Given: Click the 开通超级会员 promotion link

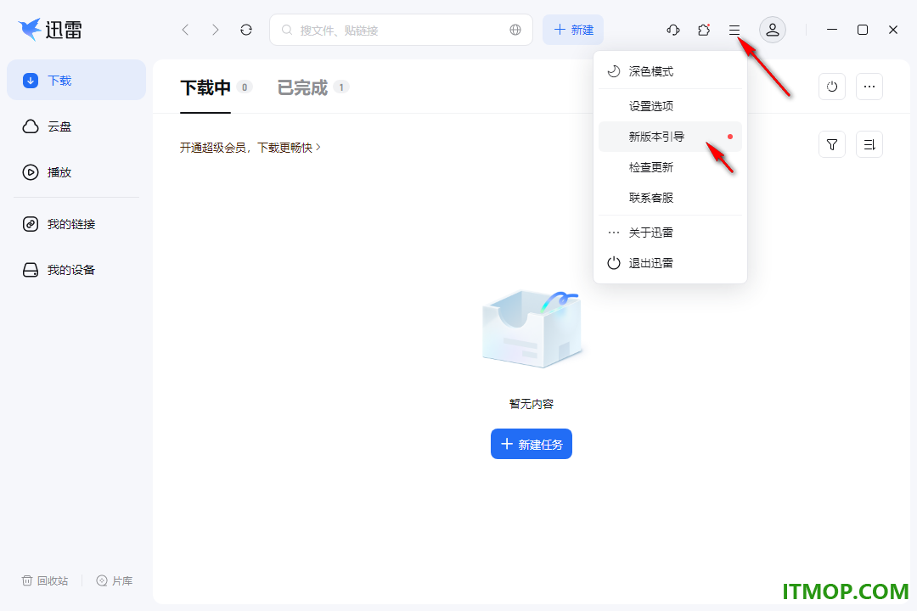Looking at the screenshot, I should pyautogui.click(x=250, y=148).
